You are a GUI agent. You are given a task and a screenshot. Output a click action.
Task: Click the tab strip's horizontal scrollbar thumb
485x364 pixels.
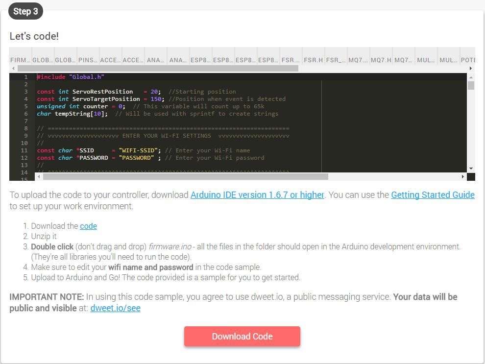point(158,69)
